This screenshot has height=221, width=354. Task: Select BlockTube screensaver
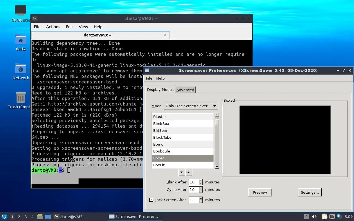(183, 137)
